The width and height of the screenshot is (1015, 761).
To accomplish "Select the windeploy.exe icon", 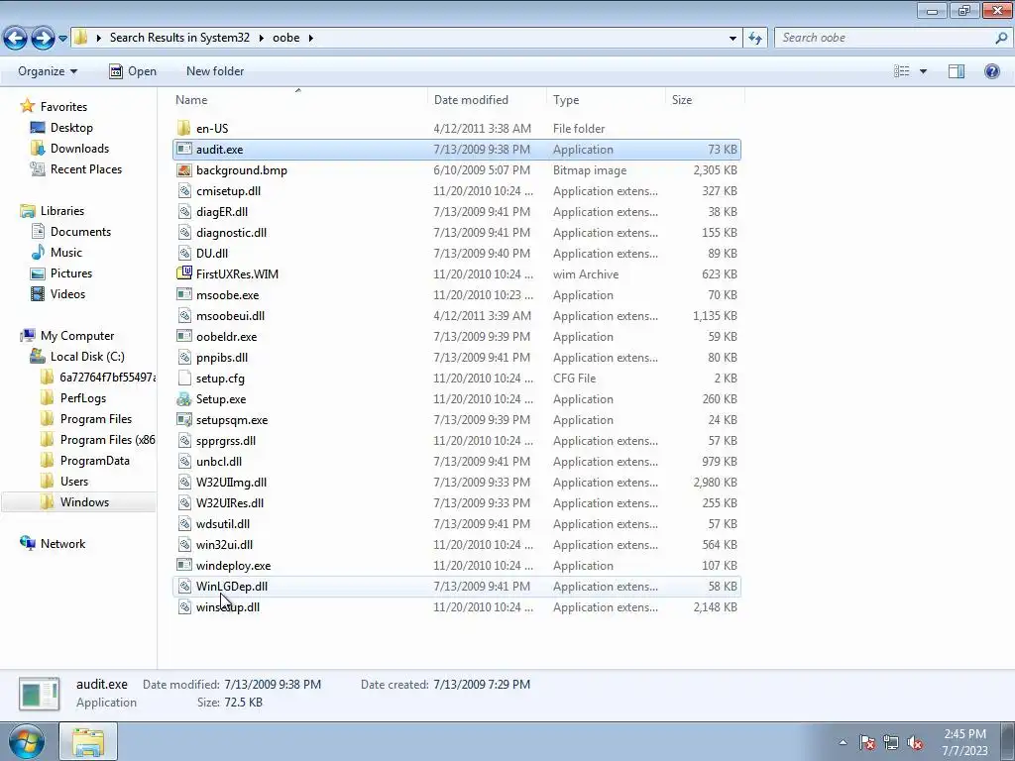I will pos(184,566).
